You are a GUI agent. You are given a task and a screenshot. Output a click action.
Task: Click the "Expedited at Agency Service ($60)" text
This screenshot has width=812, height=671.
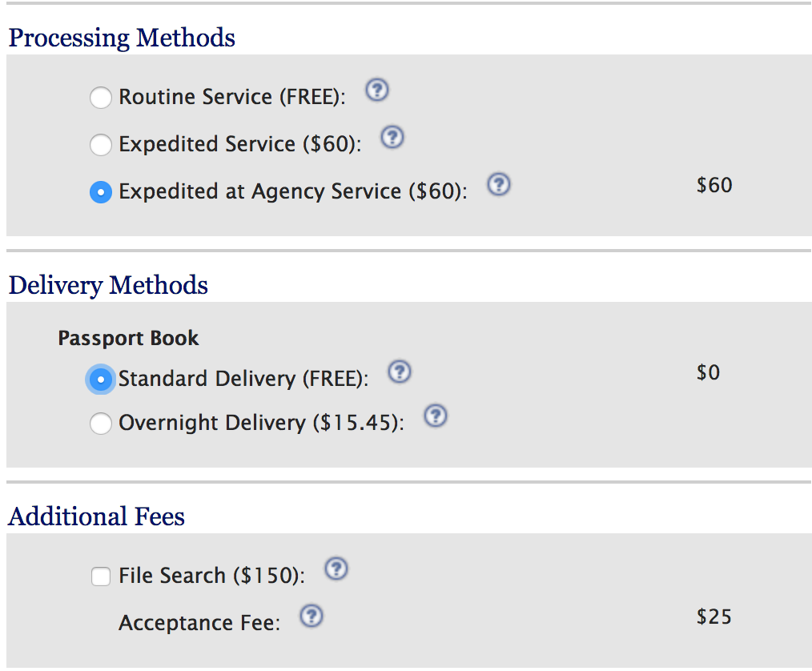pos(293,191)
